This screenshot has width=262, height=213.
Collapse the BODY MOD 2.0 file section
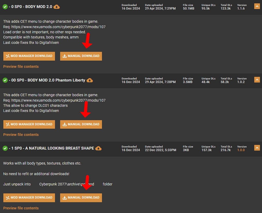coord(257,6)
